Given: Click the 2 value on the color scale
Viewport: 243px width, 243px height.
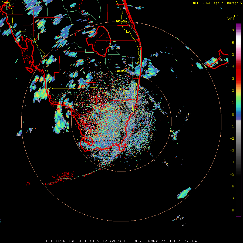Looking at the screenshot, I should [x=233, y=90].
